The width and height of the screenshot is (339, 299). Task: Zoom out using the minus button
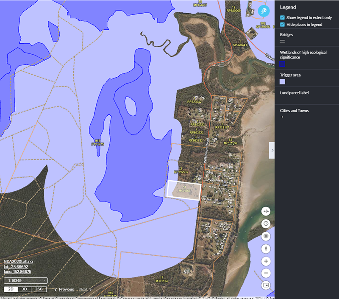(266, 273)
